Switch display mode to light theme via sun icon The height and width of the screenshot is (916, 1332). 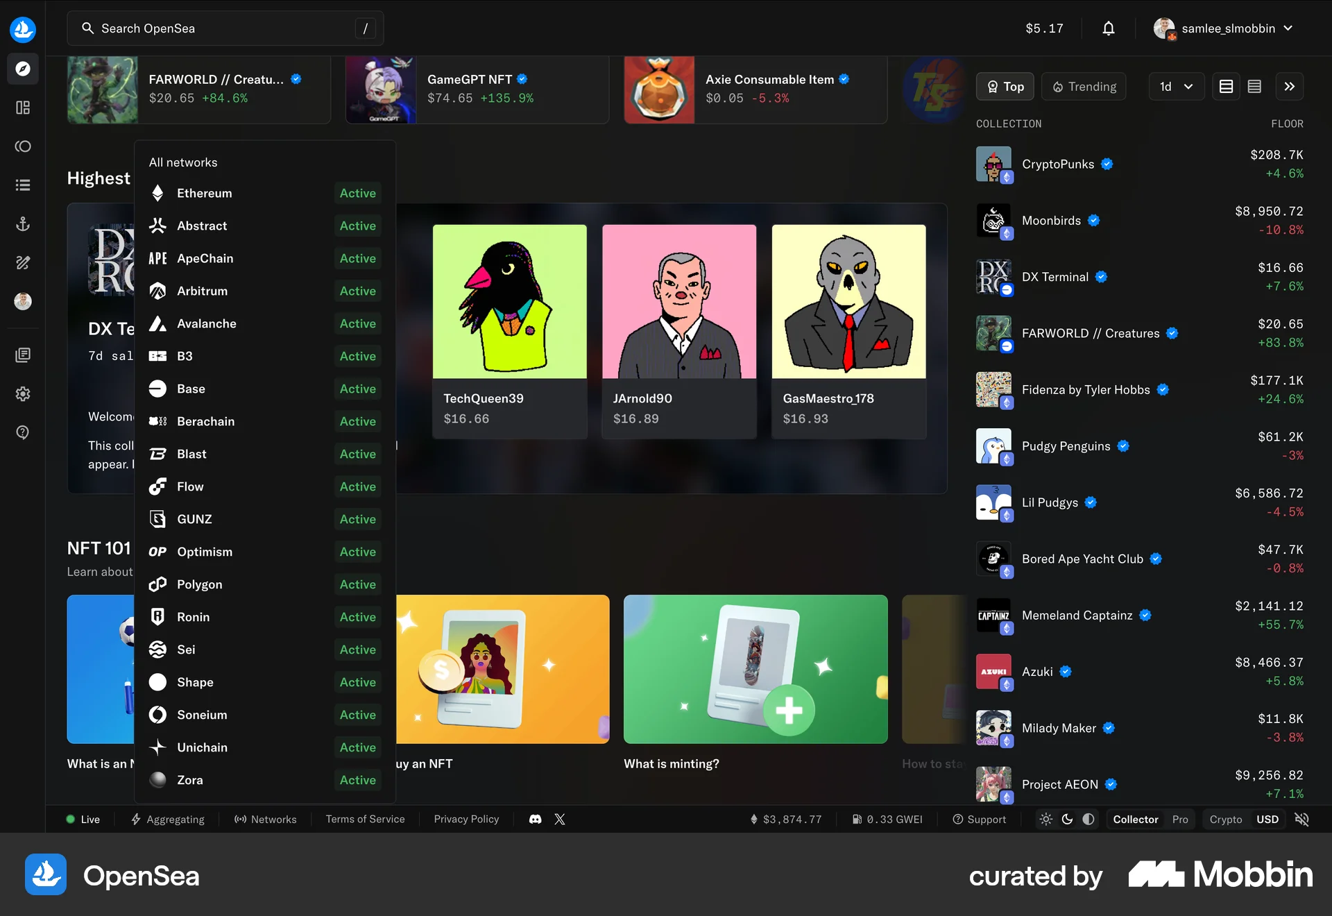click(x=1045, y=819)
